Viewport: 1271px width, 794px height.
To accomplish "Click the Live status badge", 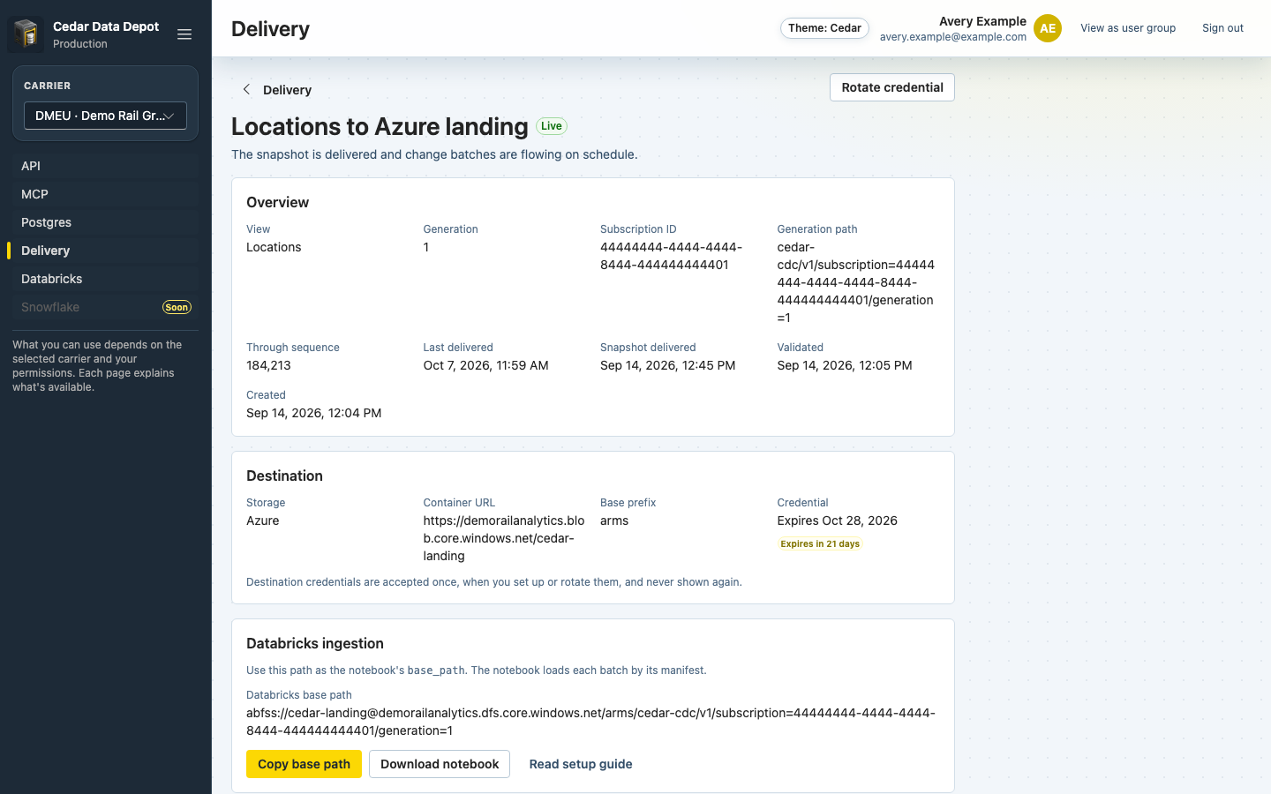I will (552, 126).
